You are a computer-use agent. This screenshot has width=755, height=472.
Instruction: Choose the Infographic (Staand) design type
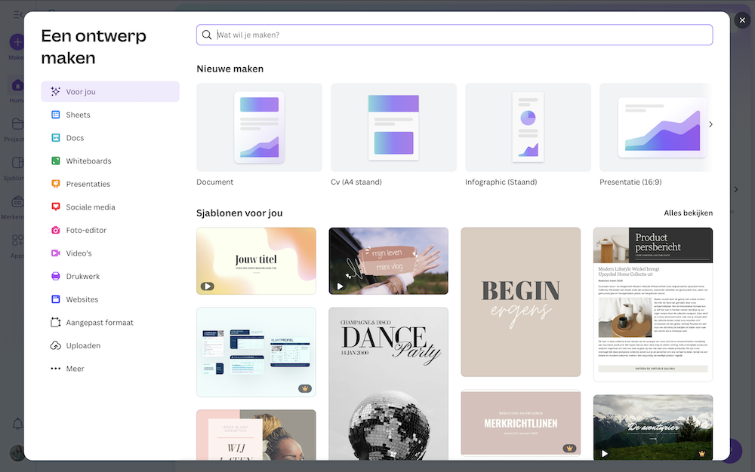coord(528,127)
